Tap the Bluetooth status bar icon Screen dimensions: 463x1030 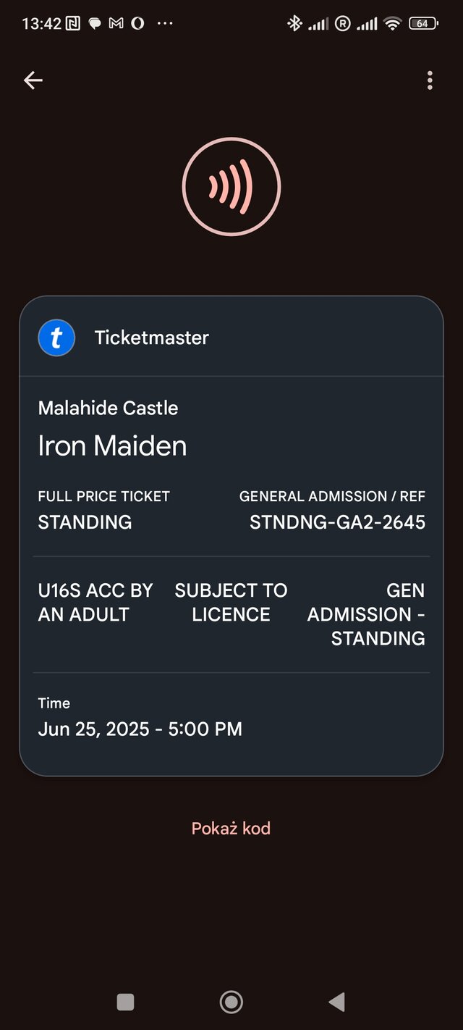pyautogui.click(x=294, y=23)
